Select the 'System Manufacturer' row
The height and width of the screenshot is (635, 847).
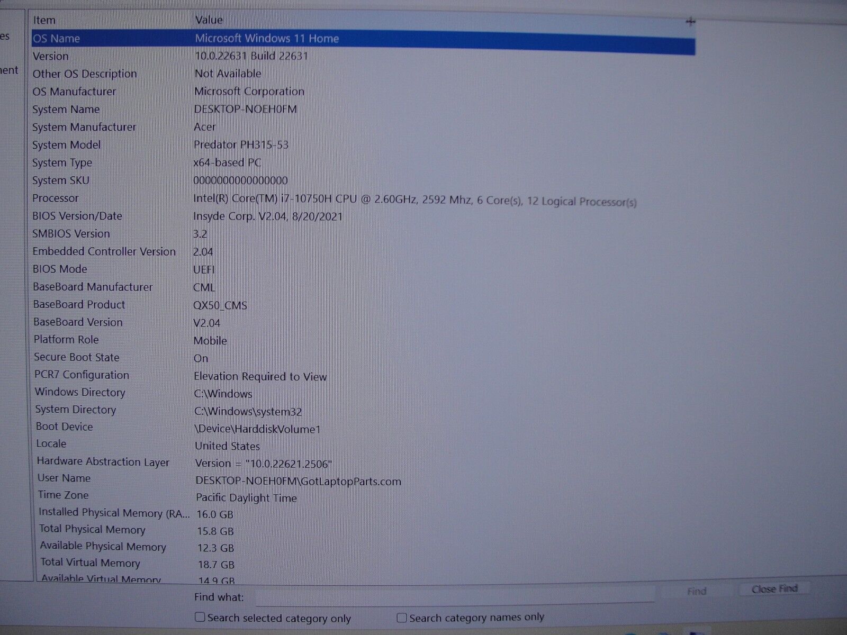(363, 127)
